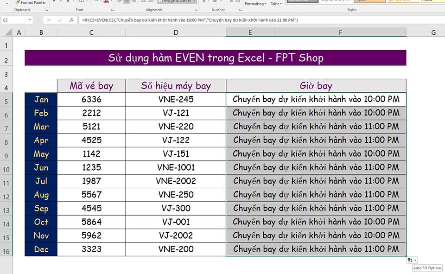
Task: Select column C header
Action: (x=91, y=32)
